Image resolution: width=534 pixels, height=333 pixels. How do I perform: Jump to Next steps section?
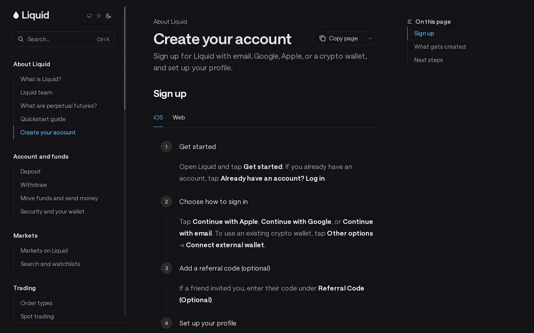[x=429, y=60]
